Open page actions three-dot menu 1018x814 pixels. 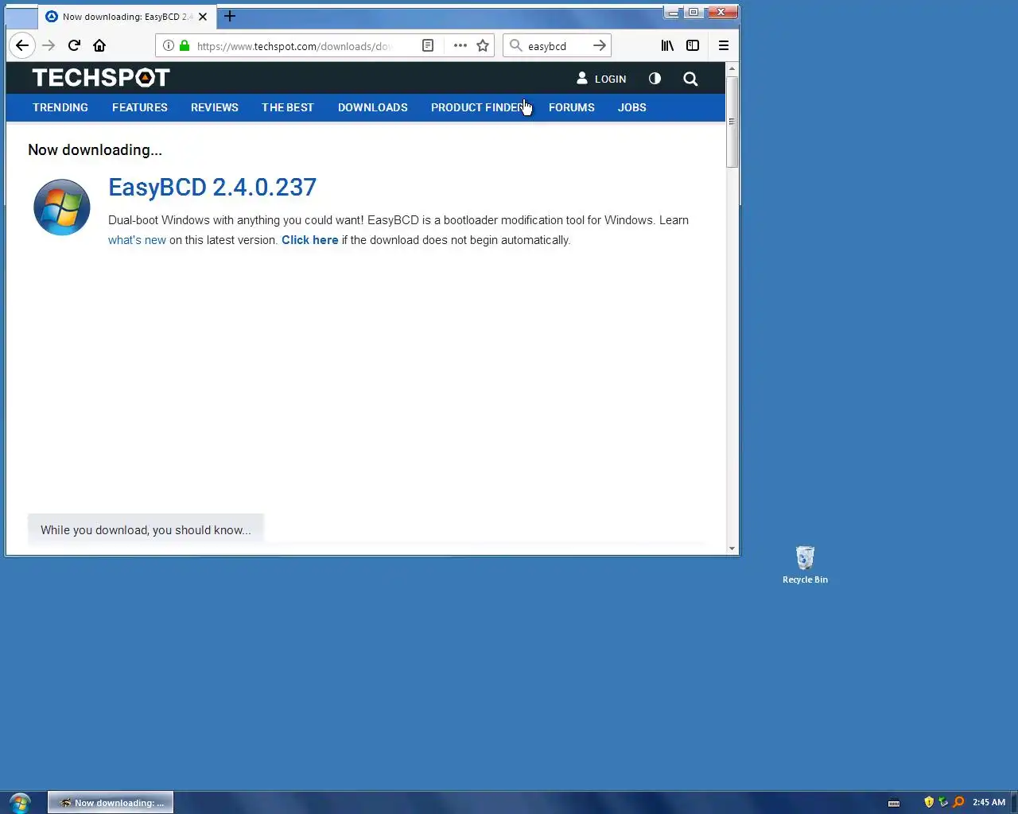click(x=460, y=45)
